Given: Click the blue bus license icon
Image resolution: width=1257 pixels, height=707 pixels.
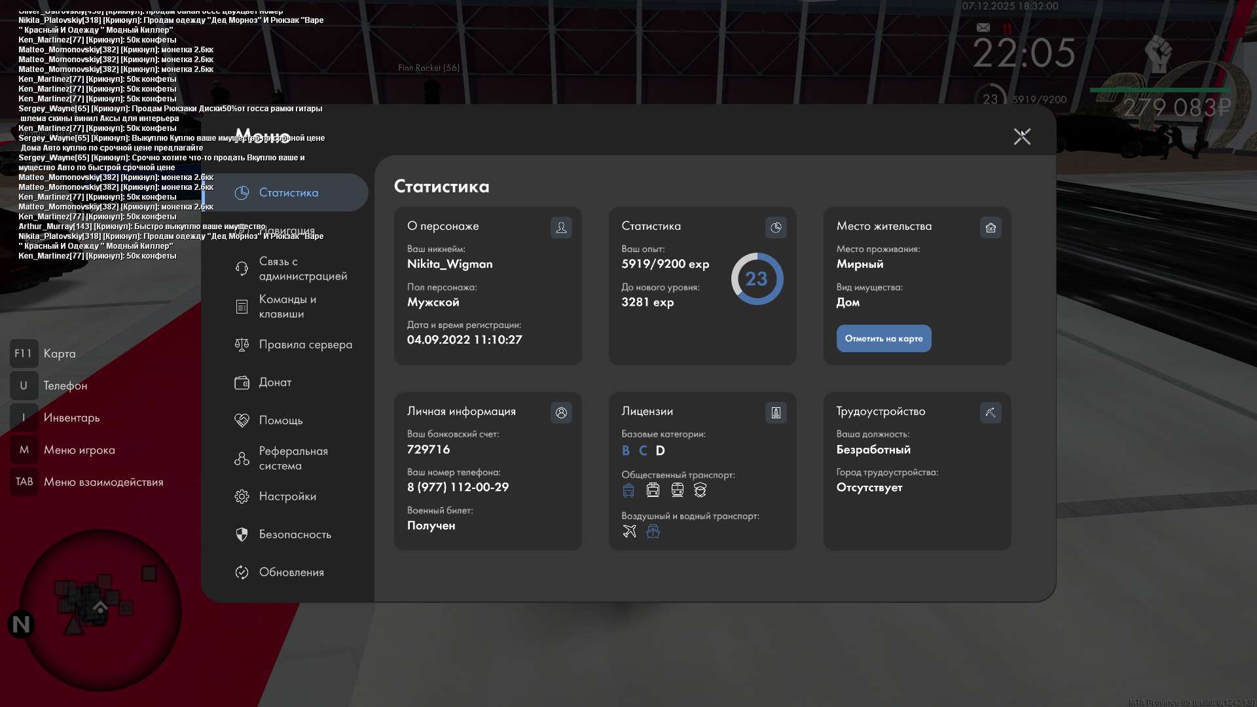Looking at the screenshot, I should tap(628, 490).
